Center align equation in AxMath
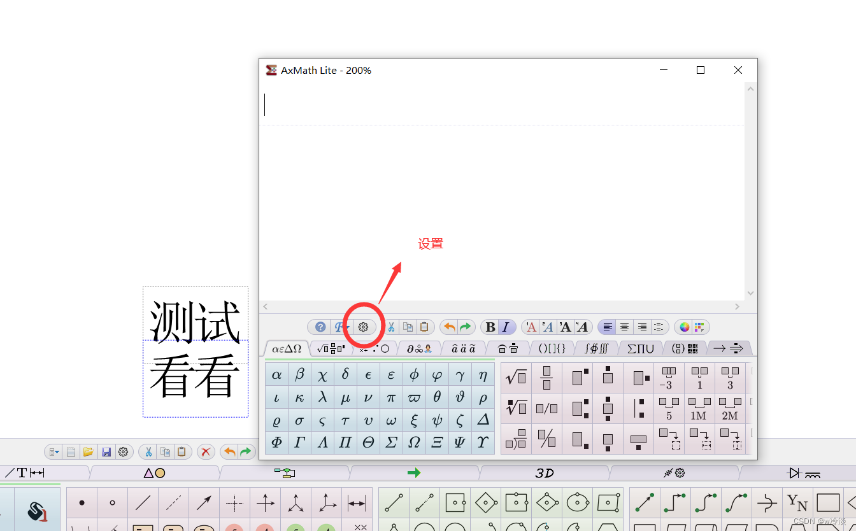Screen dimensions: 856x531 click(625, 327)
